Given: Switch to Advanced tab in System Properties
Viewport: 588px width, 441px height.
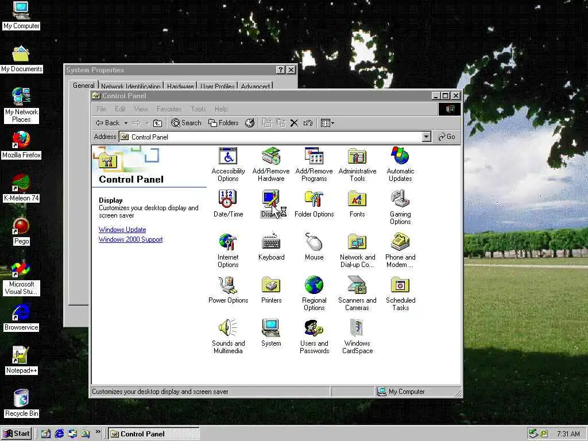Looking at the screenshot, I should point(255,86).
